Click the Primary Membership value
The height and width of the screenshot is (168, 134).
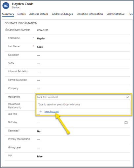pyautogui.click(x=39, y=140)
